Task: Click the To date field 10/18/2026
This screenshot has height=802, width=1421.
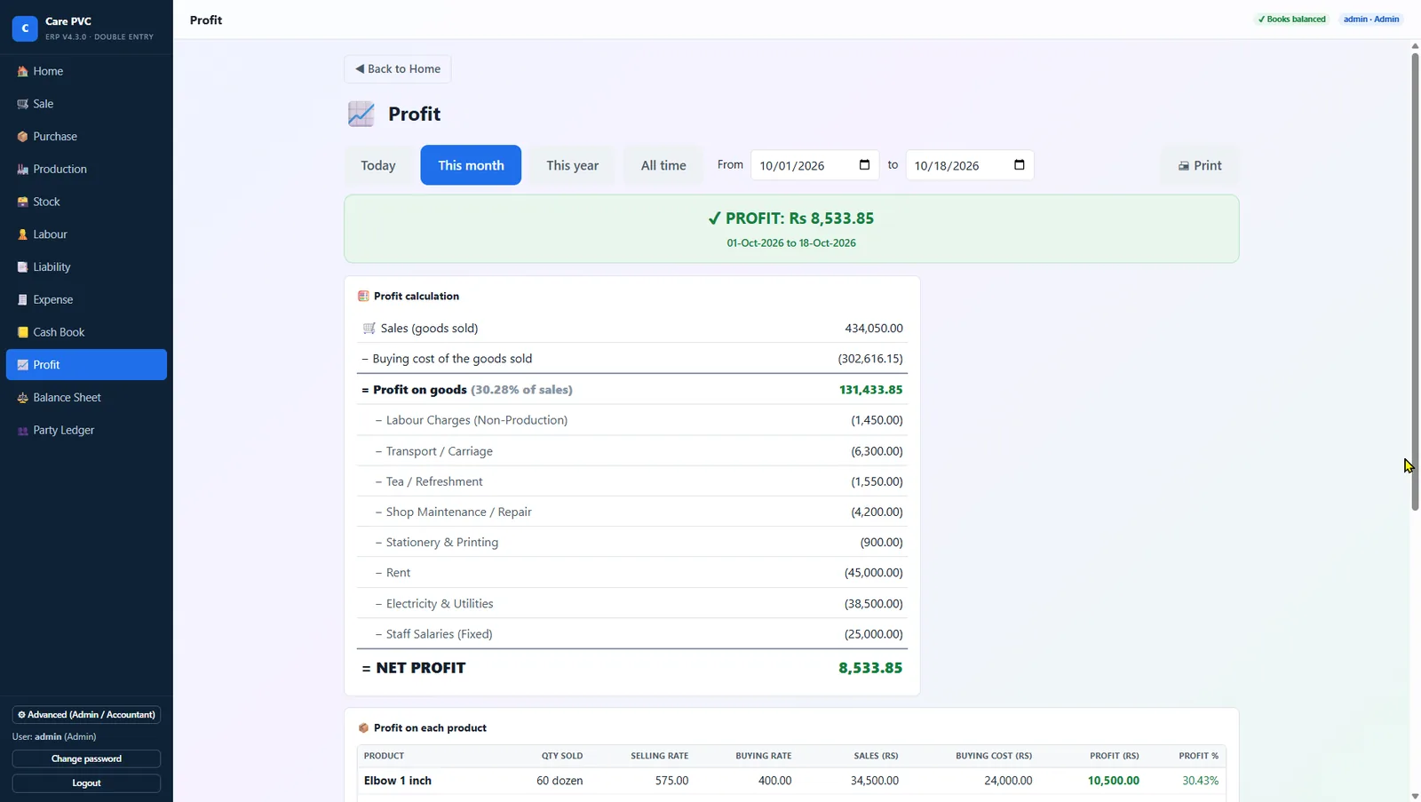Action: (970, 165)
